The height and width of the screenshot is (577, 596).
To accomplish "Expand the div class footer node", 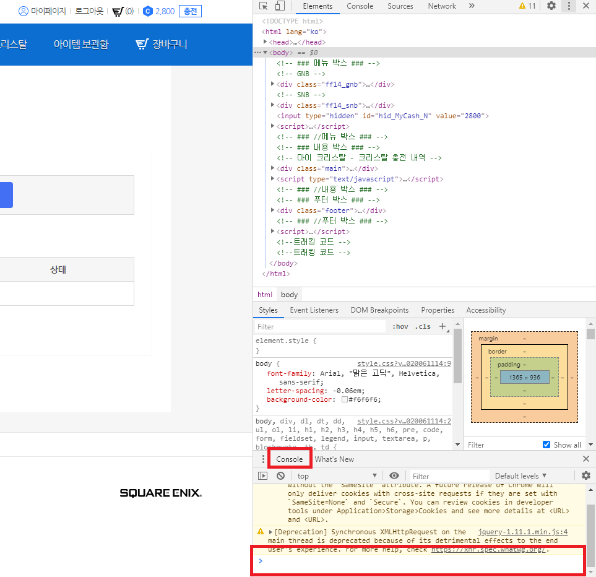I will pos(272,210).
